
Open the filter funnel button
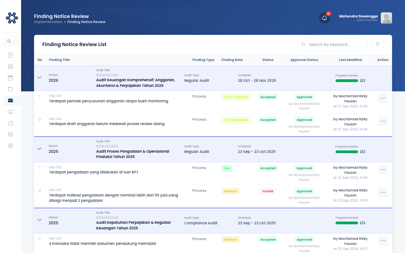click(378, 44)
